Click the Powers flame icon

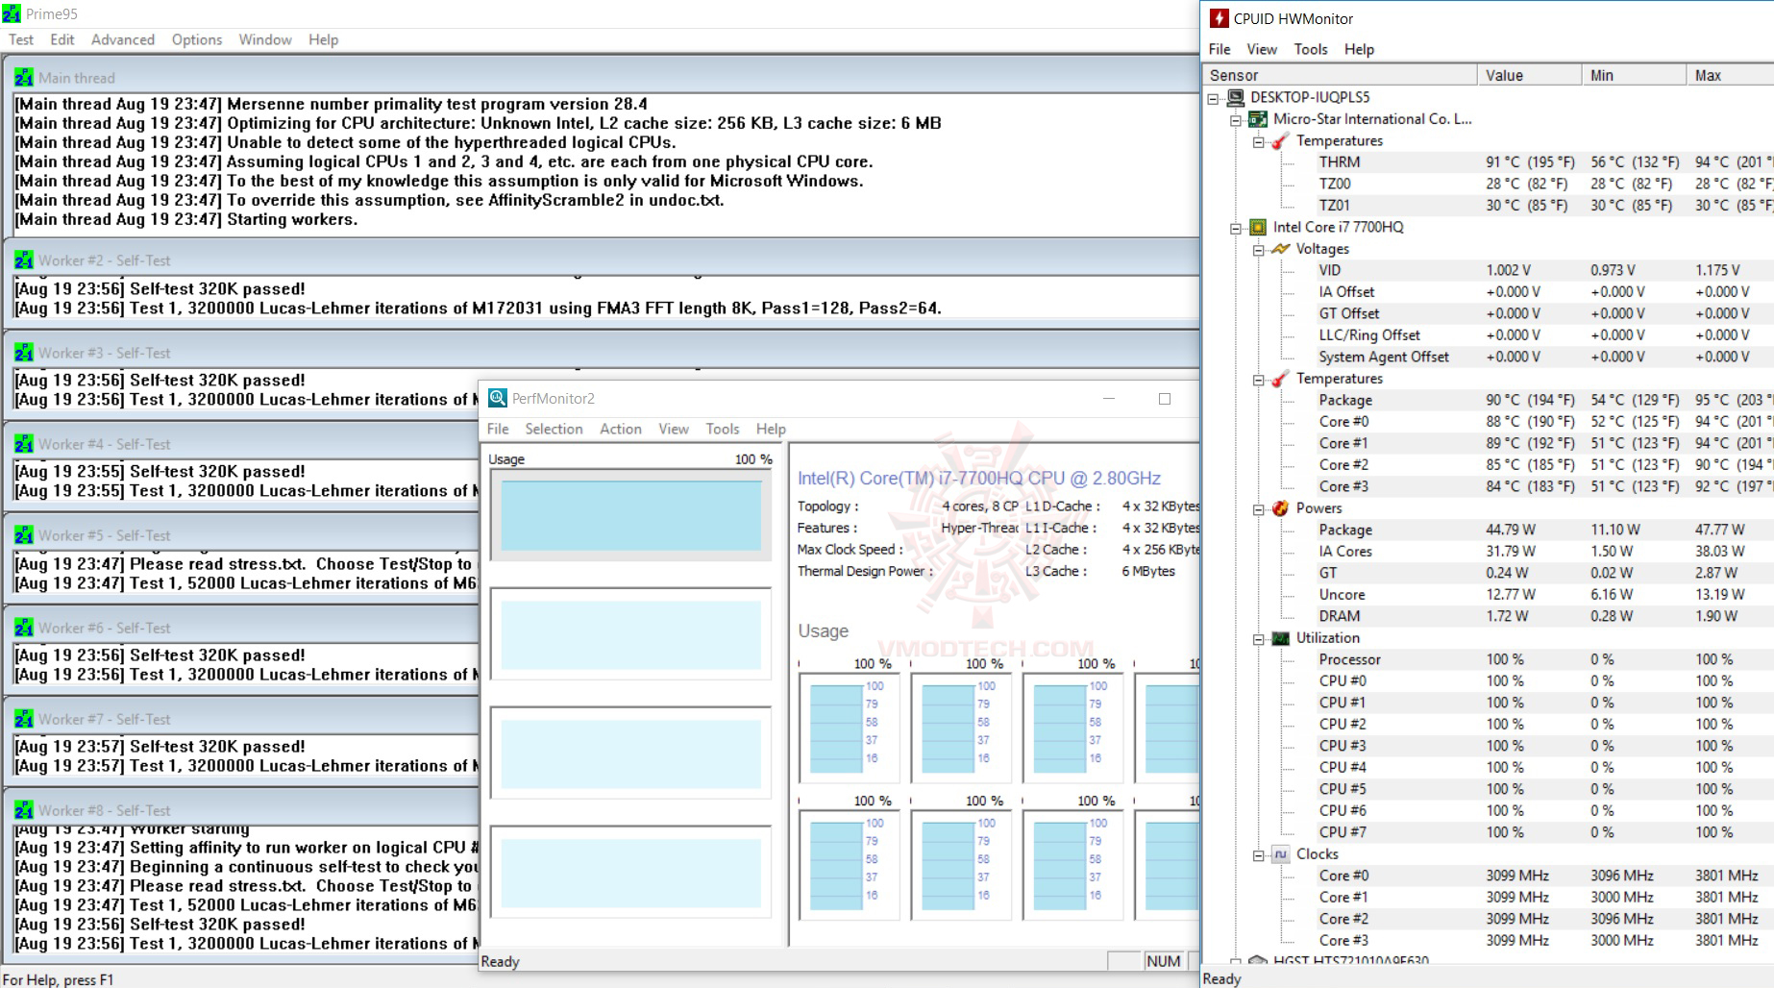pos(1280,508)
